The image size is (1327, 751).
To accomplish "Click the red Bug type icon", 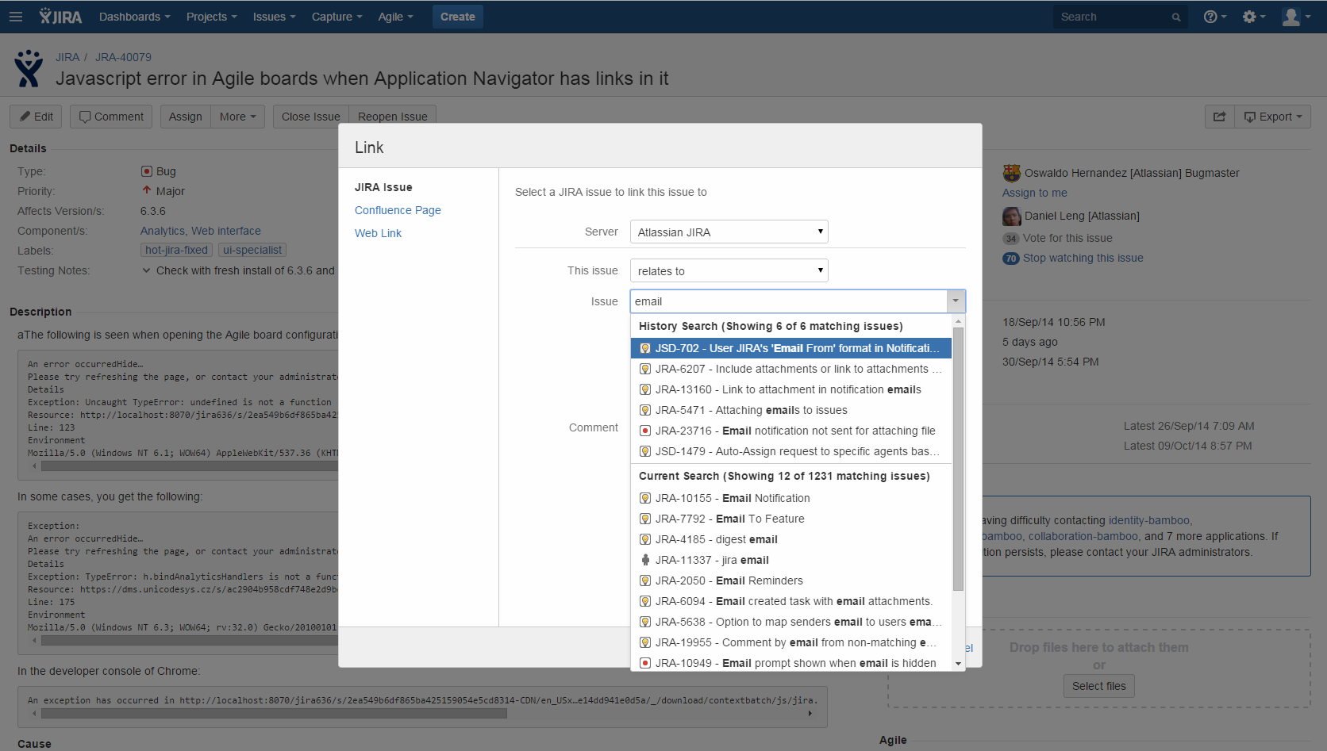I will (x=147, y=171).
